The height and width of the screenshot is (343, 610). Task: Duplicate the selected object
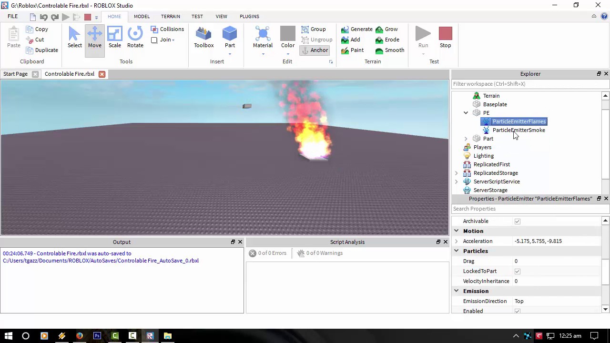42,50
